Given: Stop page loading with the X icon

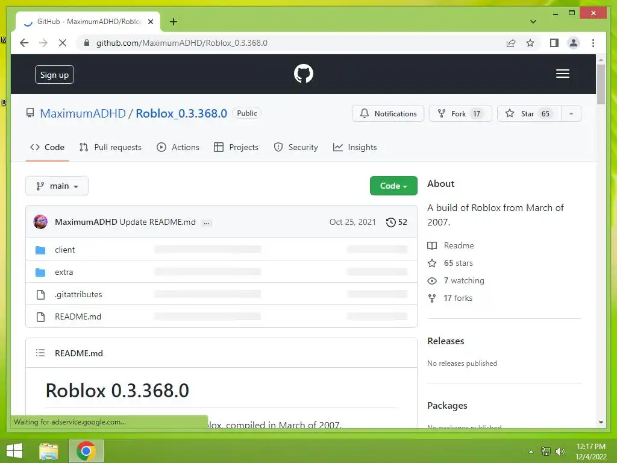Looking at the screenshot, I should point(63,43).
